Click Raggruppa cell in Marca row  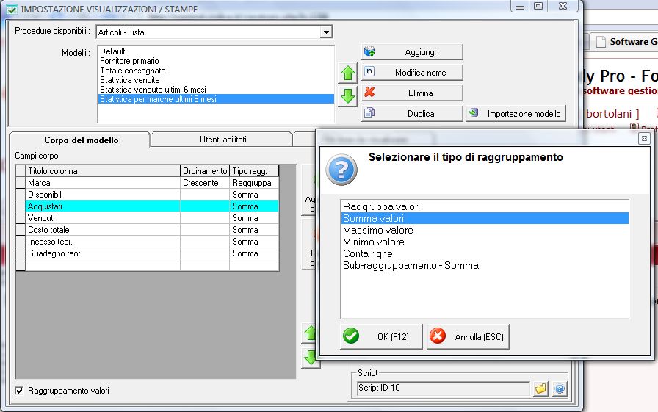pyautogui.click(x=254, y=183)
